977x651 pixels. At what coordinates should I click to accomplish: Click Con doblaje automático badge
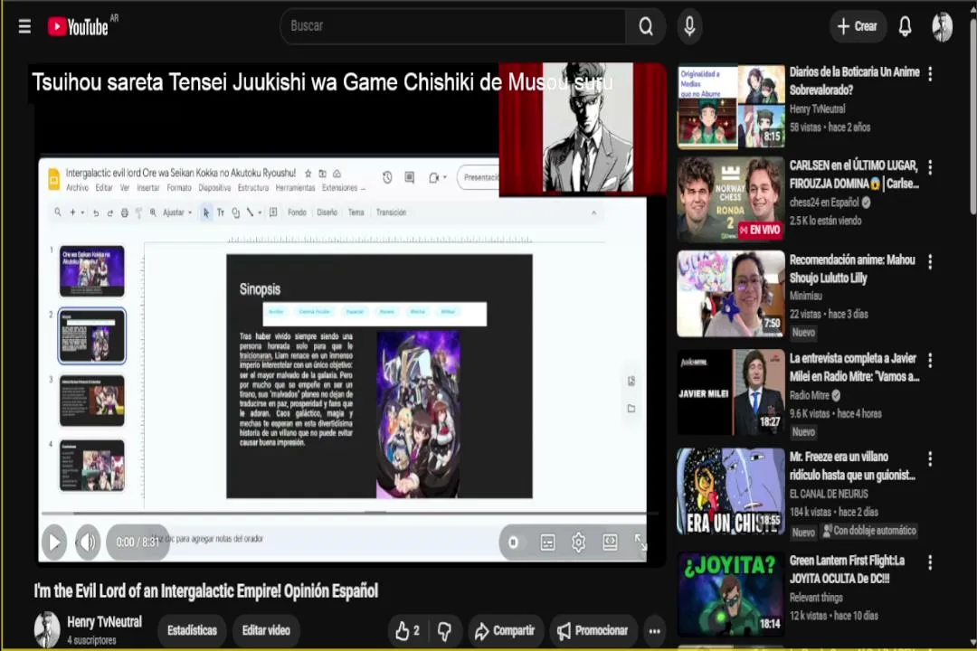coord(869,531)
